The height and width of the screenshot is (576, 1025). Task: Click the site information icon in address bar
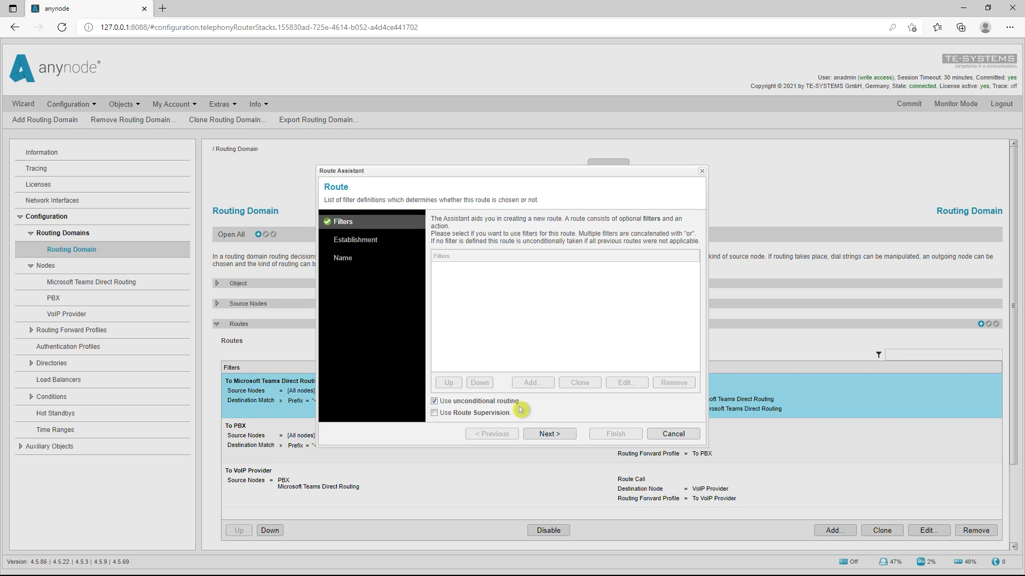pyautogui.click(x=89, y=27)
